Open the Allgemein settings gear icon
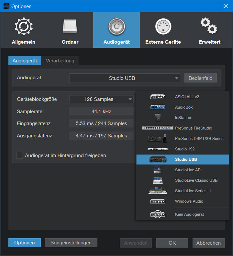233x256 pixels. 24,26
